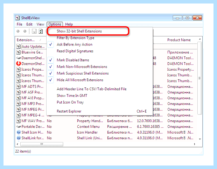Open the File menu
217x169 pixels.
[x=20, y=24]
